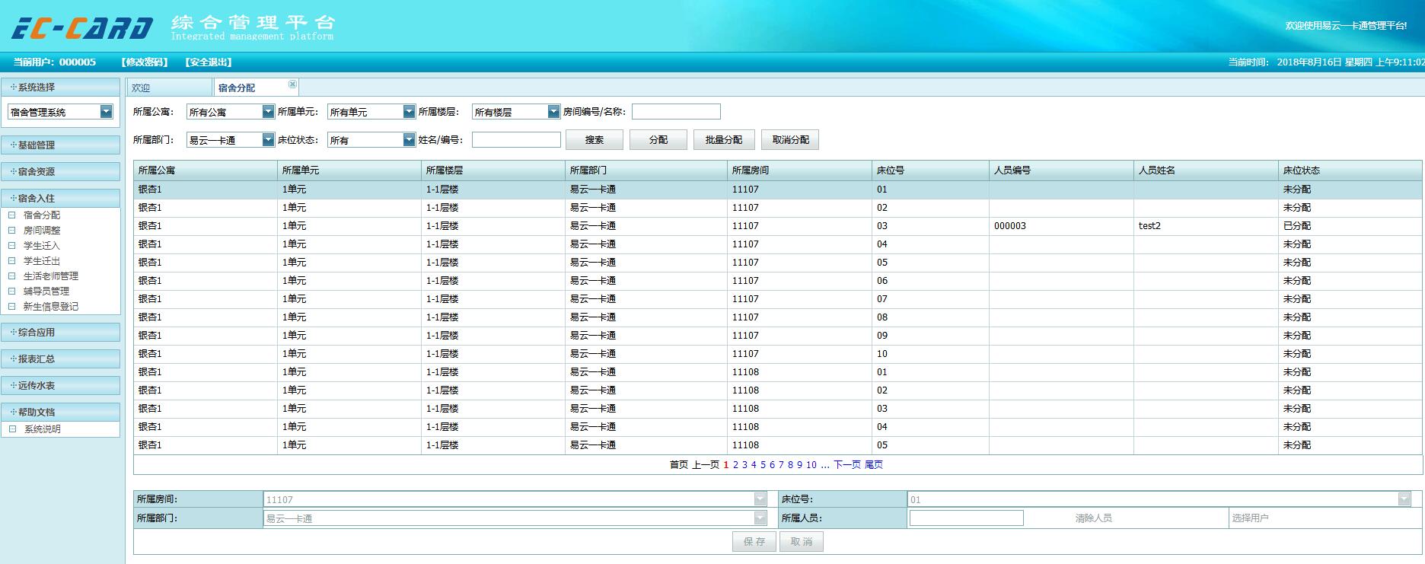This screenshot has width=1425, height=564.
Task: Select the row with 人员姓名 test2
Action: (x=777, y=226)
